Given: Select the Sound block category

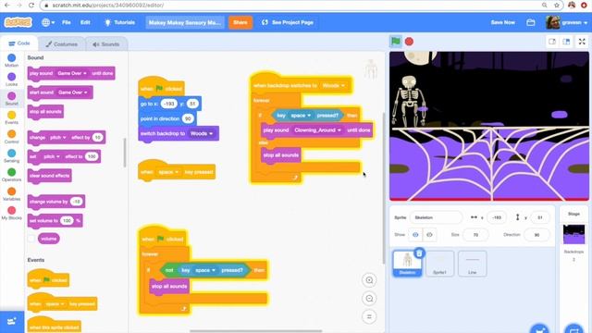Looking at the screenshot, I should [x=12, y=99].
